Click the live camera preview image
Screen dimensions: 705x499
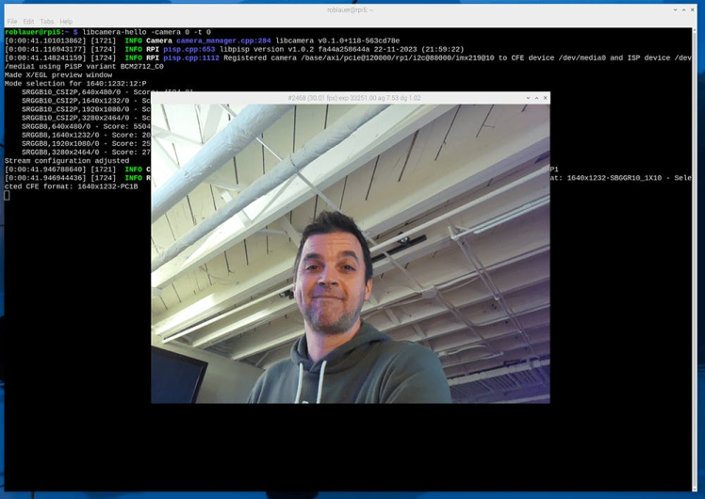coord(351,254)
